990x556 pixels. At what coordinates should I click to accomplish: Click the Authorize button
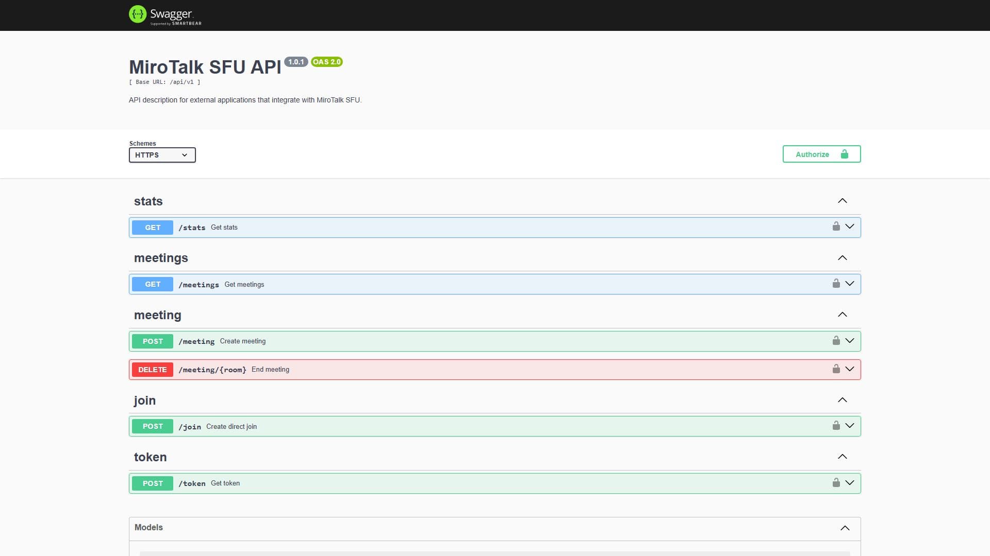pyautogui.click(x=821, y=154)
